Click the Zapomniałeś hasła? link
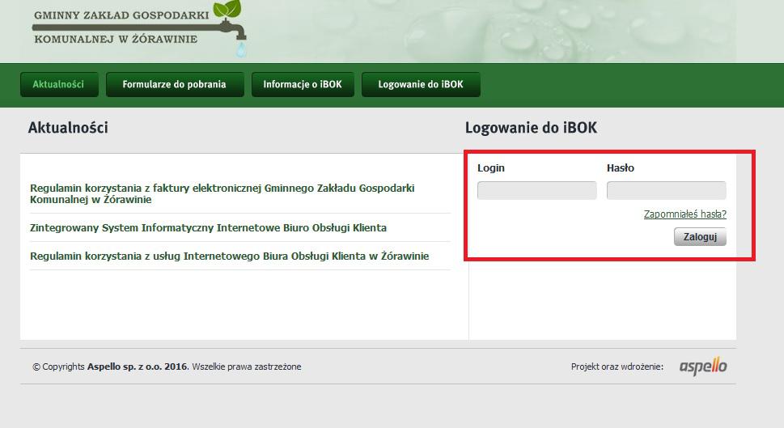This screenshot has height=428, width=784. pos(685,214)
